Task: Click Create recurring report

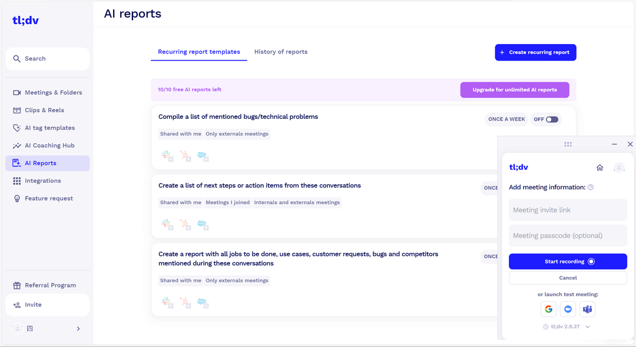Action: click(x=535, y=52)
